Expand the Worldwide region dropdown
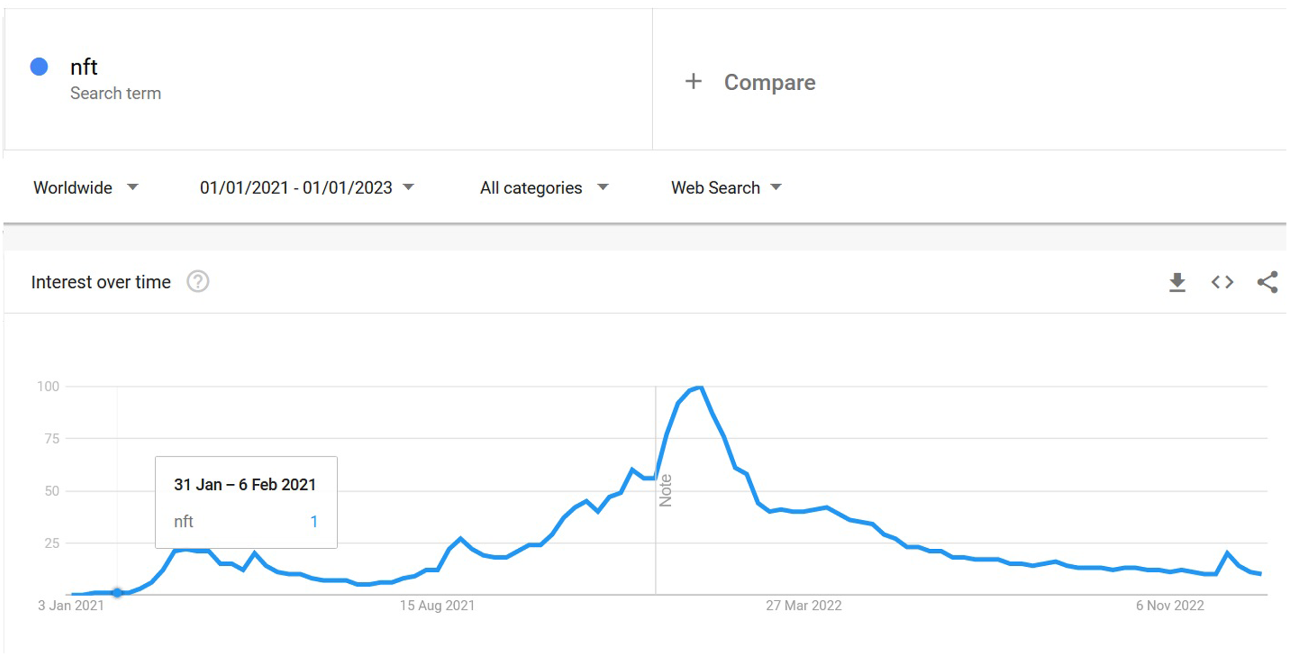1289x656 pixels. (86, 187)
